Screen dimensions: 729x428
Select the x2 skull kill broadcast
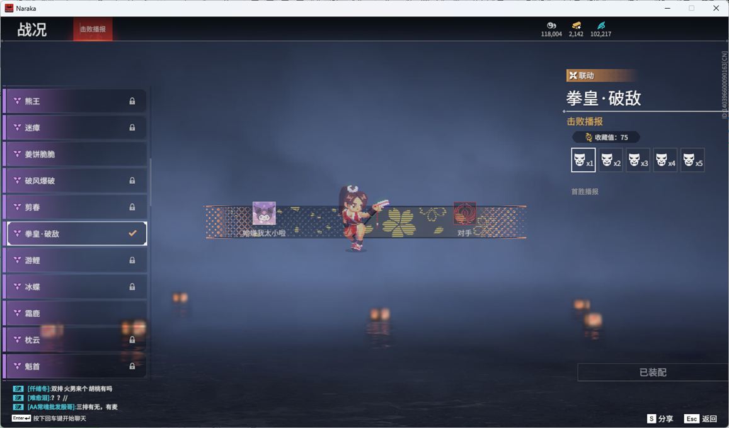pos(611,160)
